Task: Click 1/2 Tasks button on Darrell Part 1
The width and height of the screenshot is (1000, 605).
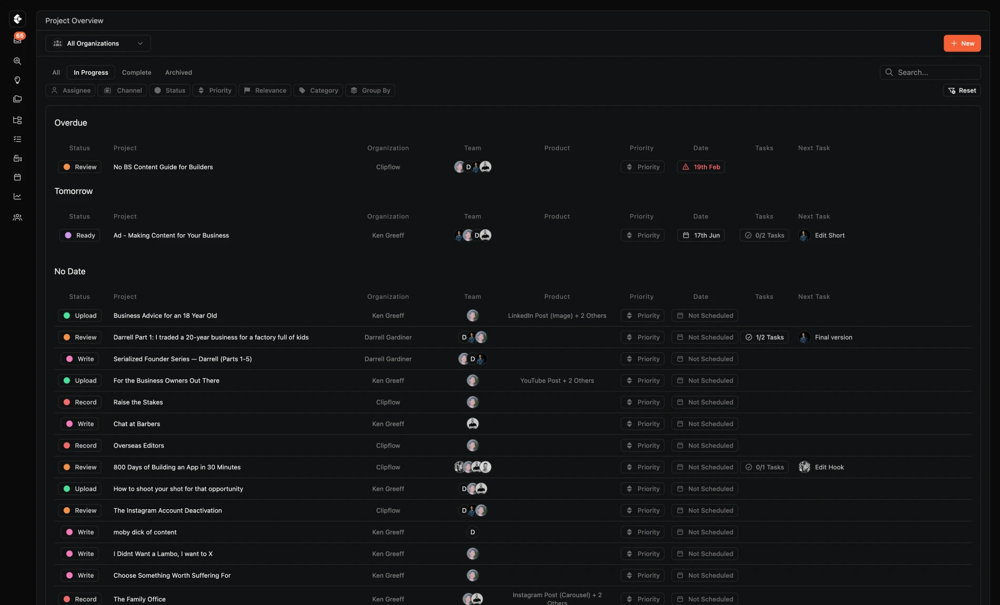Action: 764,337
